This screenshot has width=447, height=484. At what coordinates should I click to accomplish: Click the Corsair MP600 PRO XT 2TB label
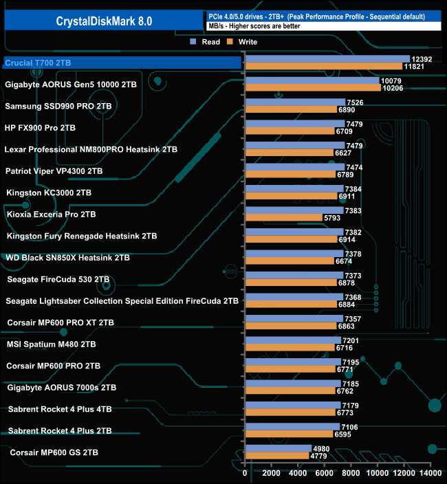pos(61,322)
